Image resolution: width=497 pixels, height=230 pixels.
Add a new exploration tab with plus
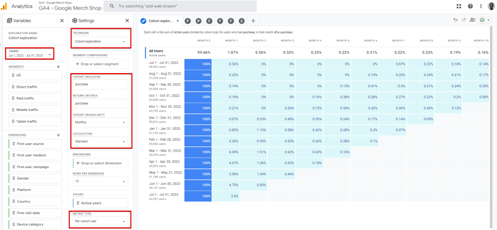click(253, 21)
